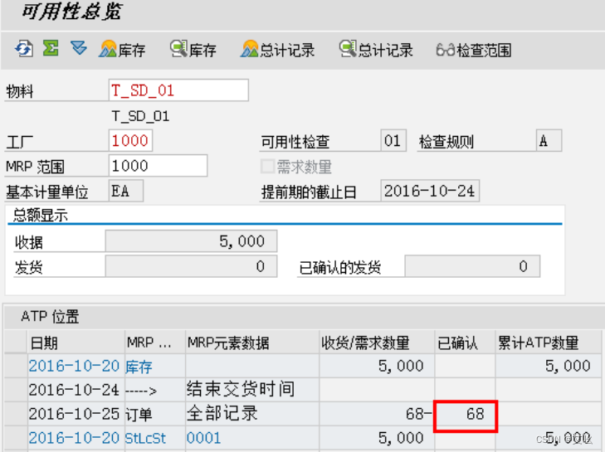Click the 日期 column header
Image resolution: width=605 pixels, height=452 pixels.
tap(44, 343)
